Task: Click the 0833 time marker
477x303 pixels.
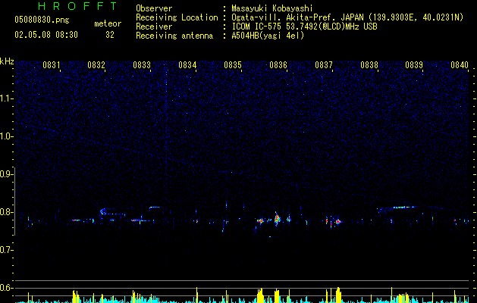Action: pyautogui.click(x=142, y=65)
